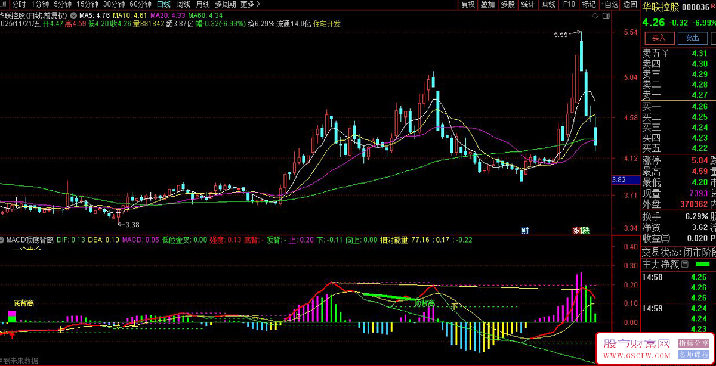Select the 60分钟 period tab

tap(140, 4)
